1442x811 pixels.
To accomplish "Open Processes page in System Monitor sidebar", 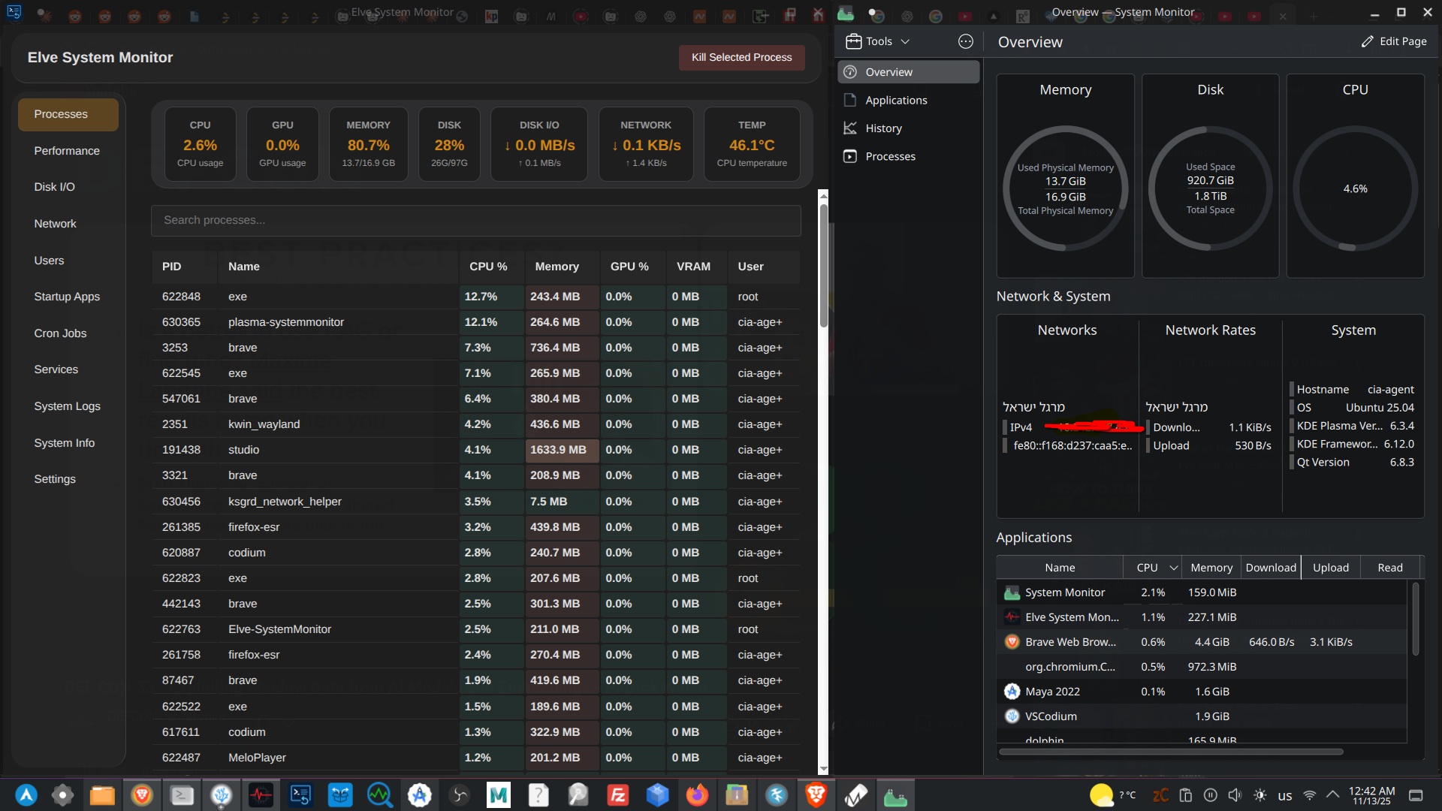I will [x=890, y=156].
